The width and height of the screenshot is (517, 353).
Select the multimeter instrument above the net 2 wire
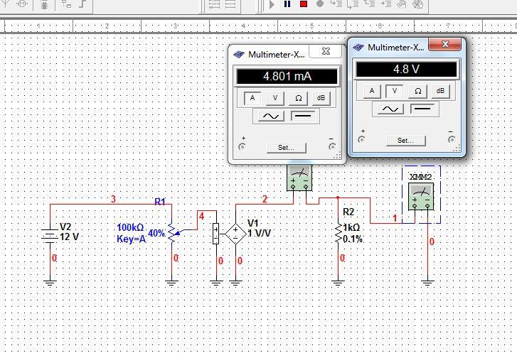coord(299,178)
